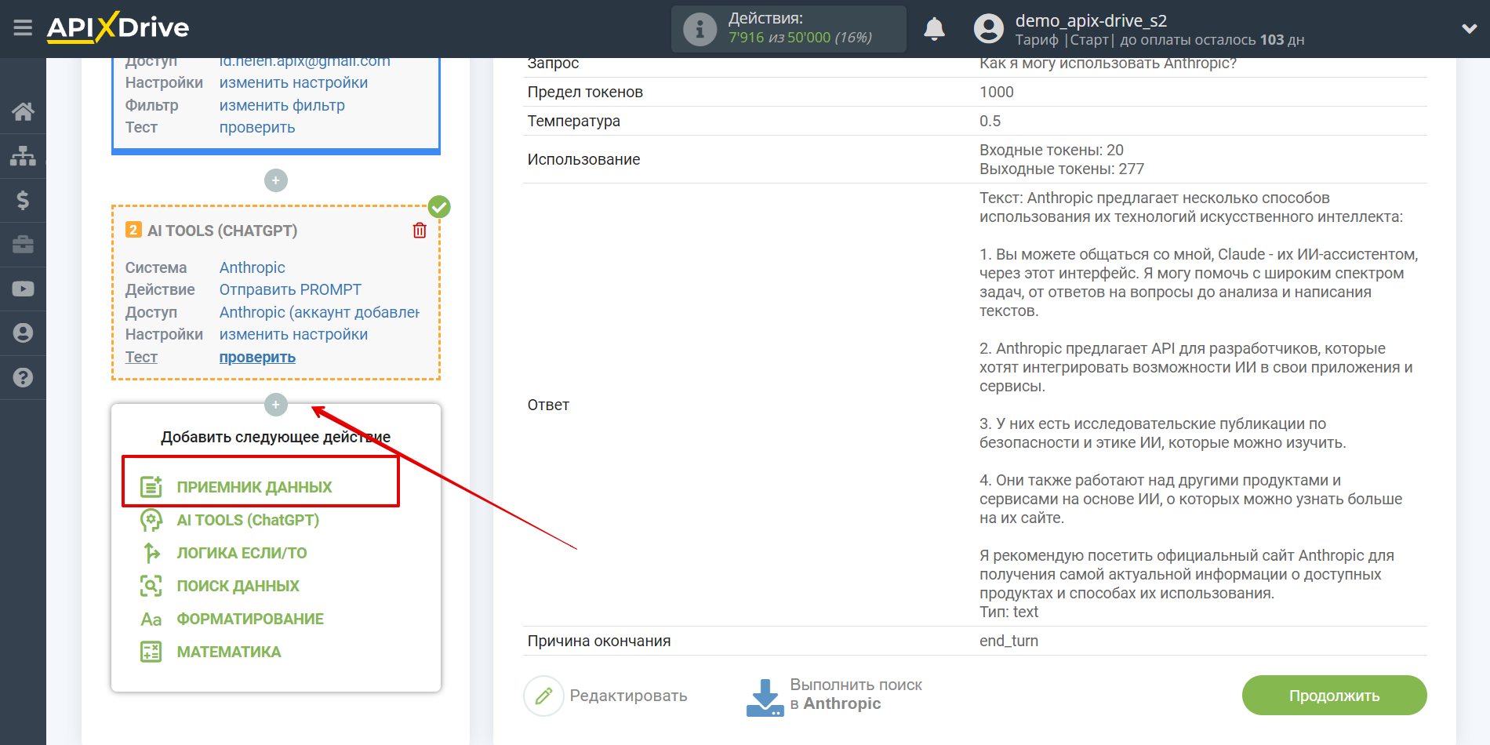Select ПОИСК ДАННЫХ menu option
Viewport: 1490px width, 745px height.
point(238,586)
